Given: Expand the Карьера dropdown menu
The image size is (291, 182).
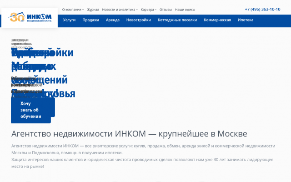Looking at the screenshot, I should click(x=149, y=10).
